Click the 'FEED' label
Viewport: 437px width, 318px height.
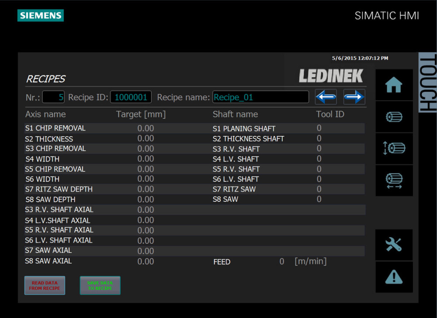(x=222, y=262)
